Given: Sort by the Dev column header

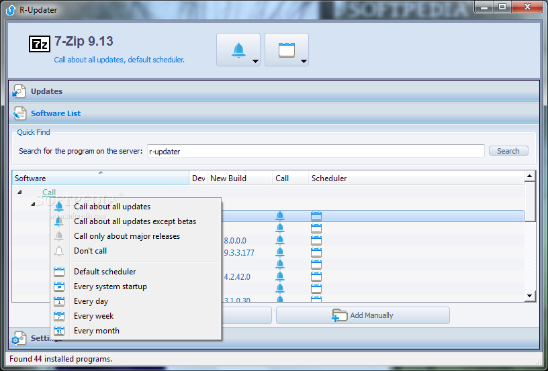Looking at the screenshot, I should (198, 178).
